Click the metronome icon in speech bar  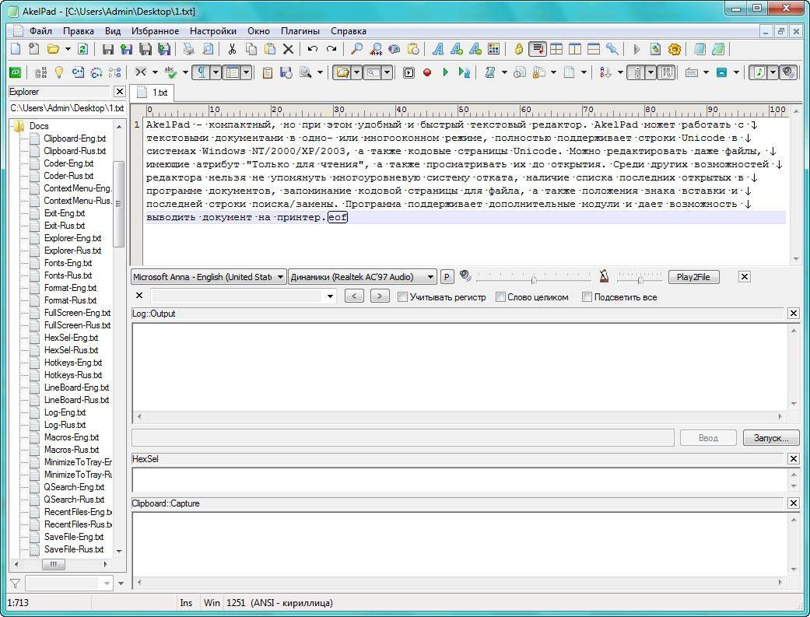604,276
